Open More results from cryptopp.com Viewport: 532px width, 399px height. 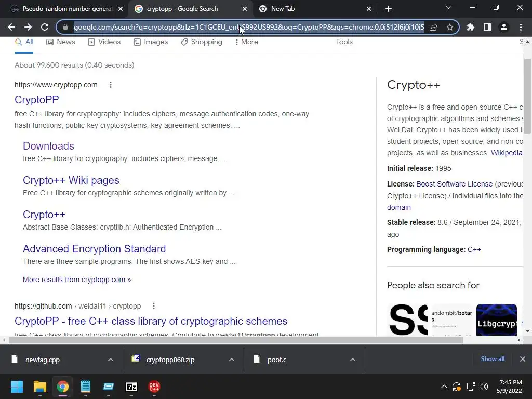(77, 280)
